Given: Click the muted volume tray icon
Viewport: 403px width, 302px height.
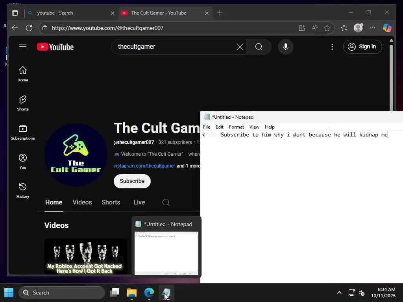Looking at the screenshot, I should 362,293.
